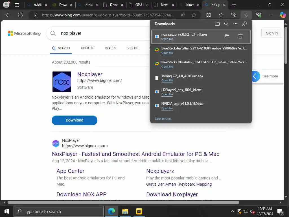The image size is (289, 217).
Task: Open Download Noxplayer sitelink
Action: [172, 194]
